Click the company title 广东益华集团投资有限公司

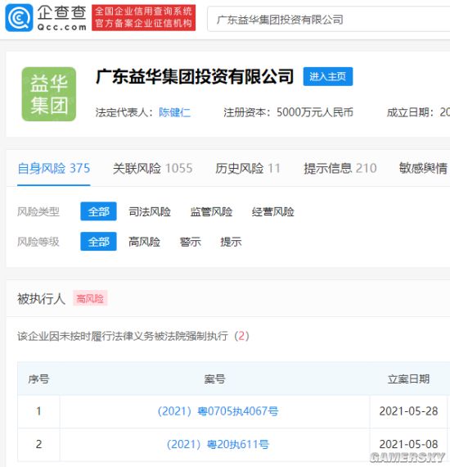pyautogui.click(x=195, y=76)
